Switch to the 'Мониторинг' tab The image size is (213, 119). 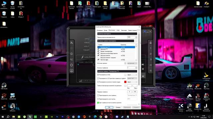click(112, 30)
